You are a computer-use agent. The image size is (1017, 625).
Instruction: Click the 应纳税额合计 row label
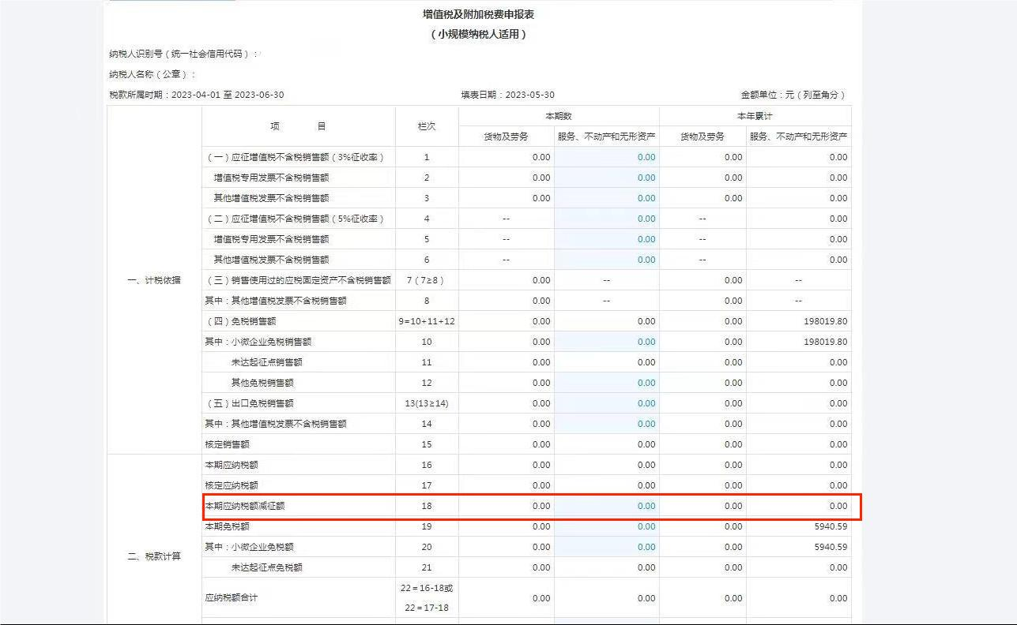[x=232, y=598]
